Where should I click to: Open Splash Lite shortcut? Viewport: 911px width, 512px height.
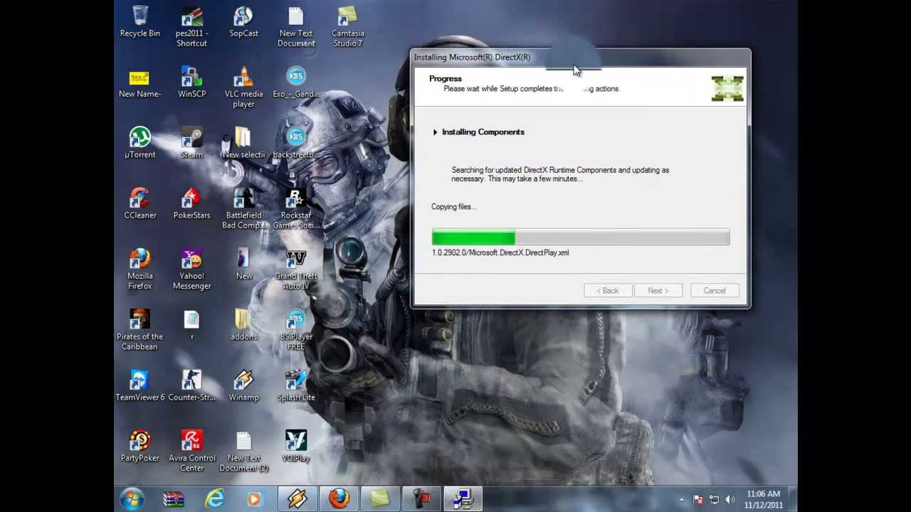(295, 386)
